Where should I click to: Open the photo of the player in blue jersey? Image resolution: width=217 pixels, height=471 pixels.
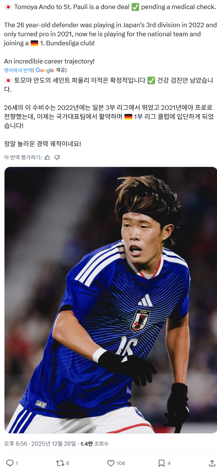pyautogui.click(x=111, y=300)
